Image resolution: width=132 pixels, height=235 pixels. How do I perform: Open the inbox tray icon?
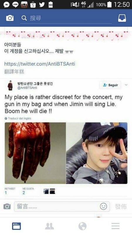pyautogui.click(x=122, y=18)
